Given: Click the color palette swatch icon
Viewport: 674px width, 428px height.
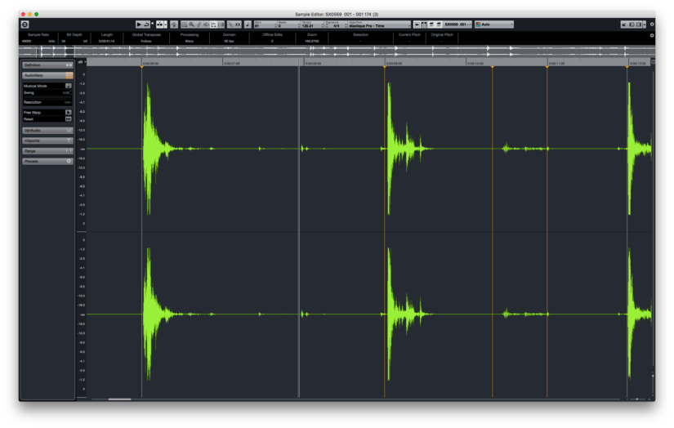Looking at the screenshot, I should 478,25.
